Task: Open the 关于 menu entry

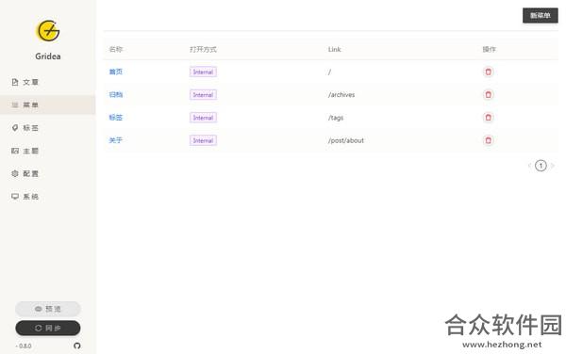Action: coord(116,140)
